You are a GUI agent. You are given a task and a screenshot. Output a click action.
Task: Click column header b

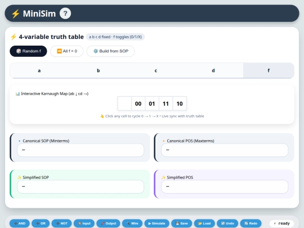(99, 70)
